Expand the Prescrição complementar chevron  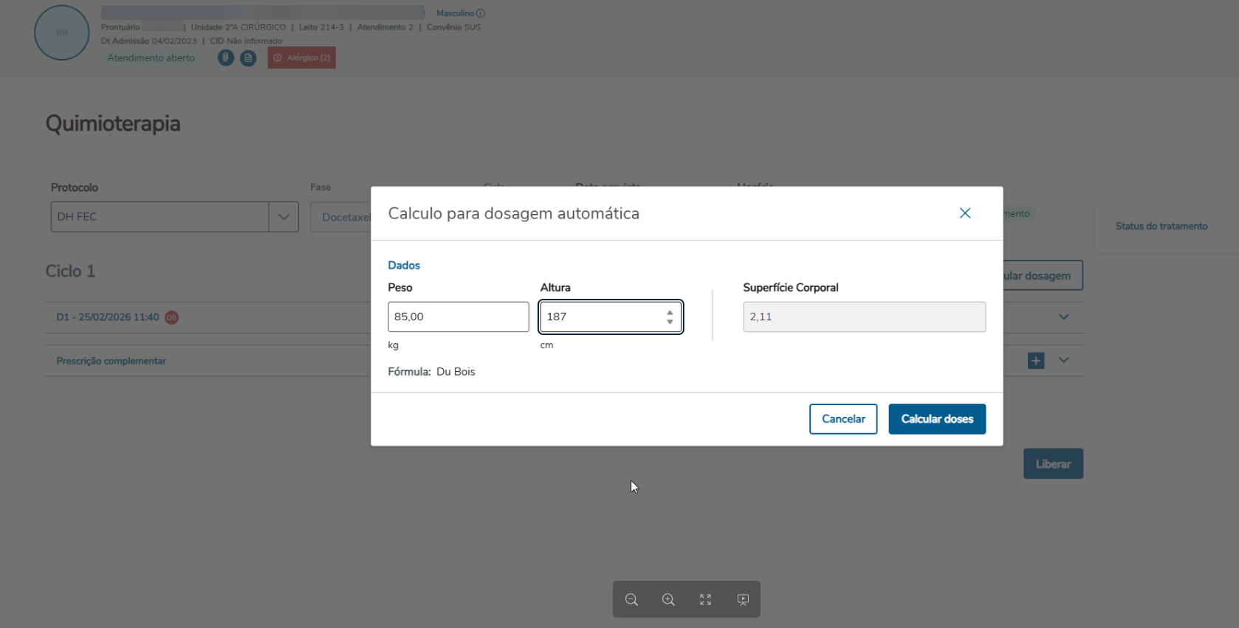1063,361
